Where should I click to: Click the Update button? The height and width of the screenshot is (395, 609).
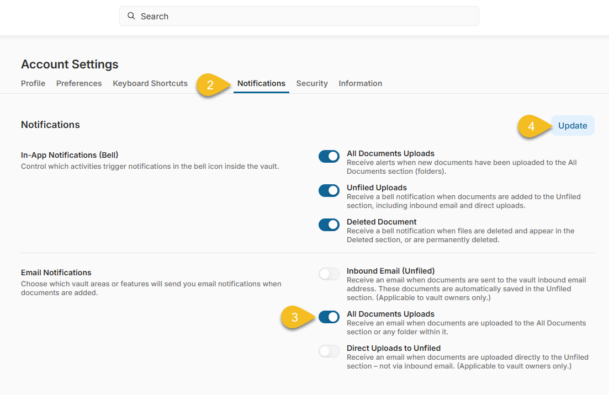572,125
